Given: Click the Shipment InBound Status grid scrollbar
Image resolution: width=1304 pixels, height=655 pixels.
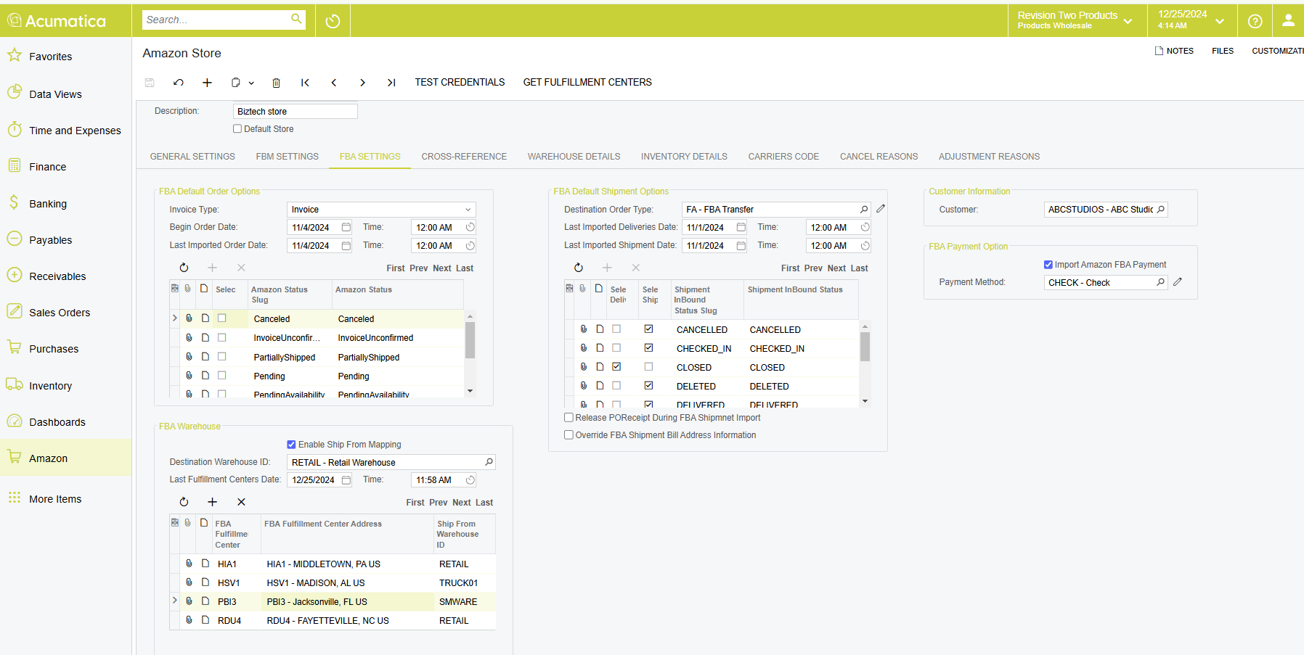Looking at the screenshot, I should pos(865,346).
